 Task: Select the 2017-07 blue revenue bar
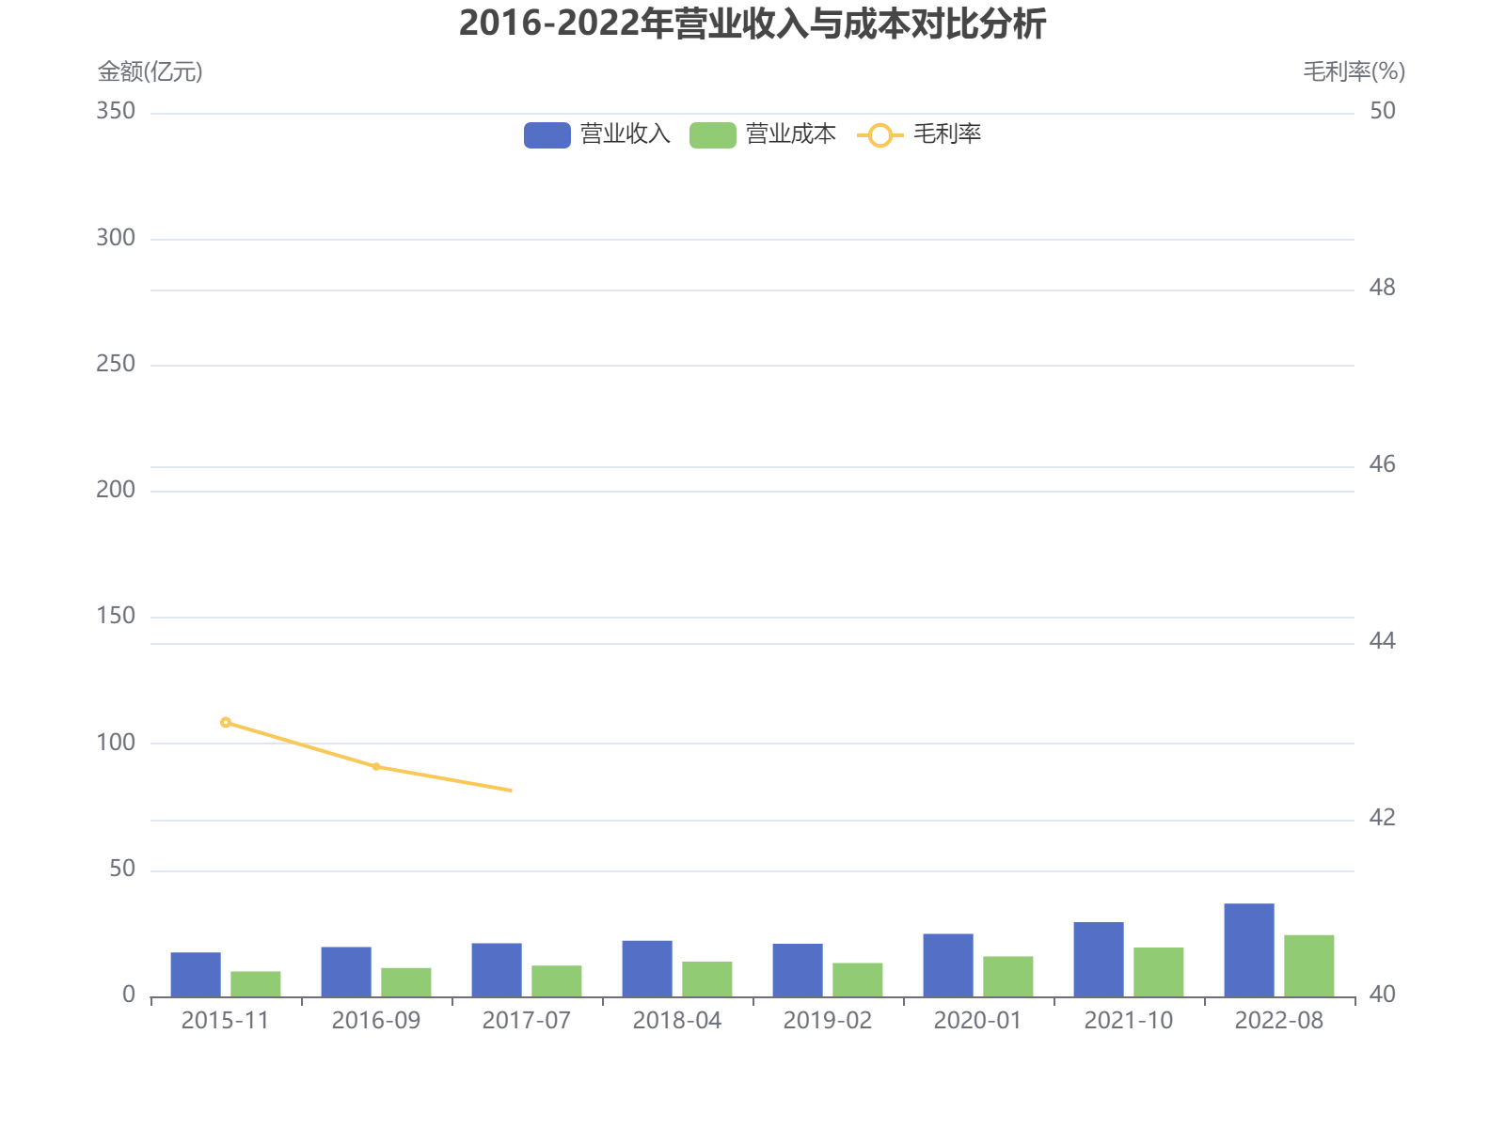click(x=497, y=970)
